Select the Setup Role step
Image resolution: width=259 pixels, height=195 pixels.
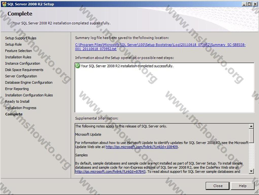coord(13,44)
